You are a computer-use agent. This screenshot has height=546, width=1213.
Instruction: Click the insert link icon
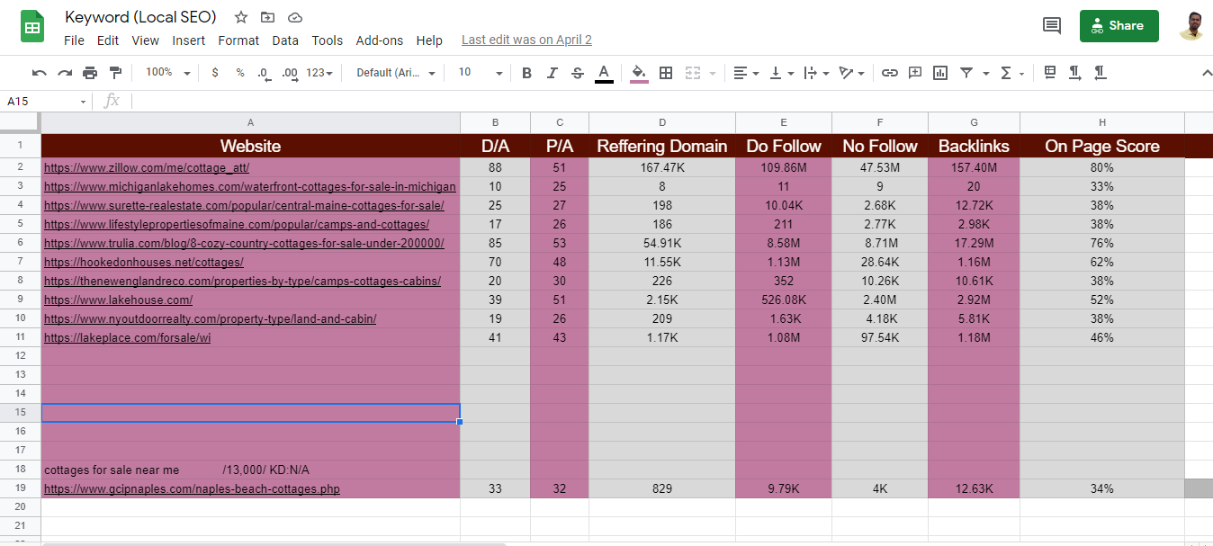[890, 73]
